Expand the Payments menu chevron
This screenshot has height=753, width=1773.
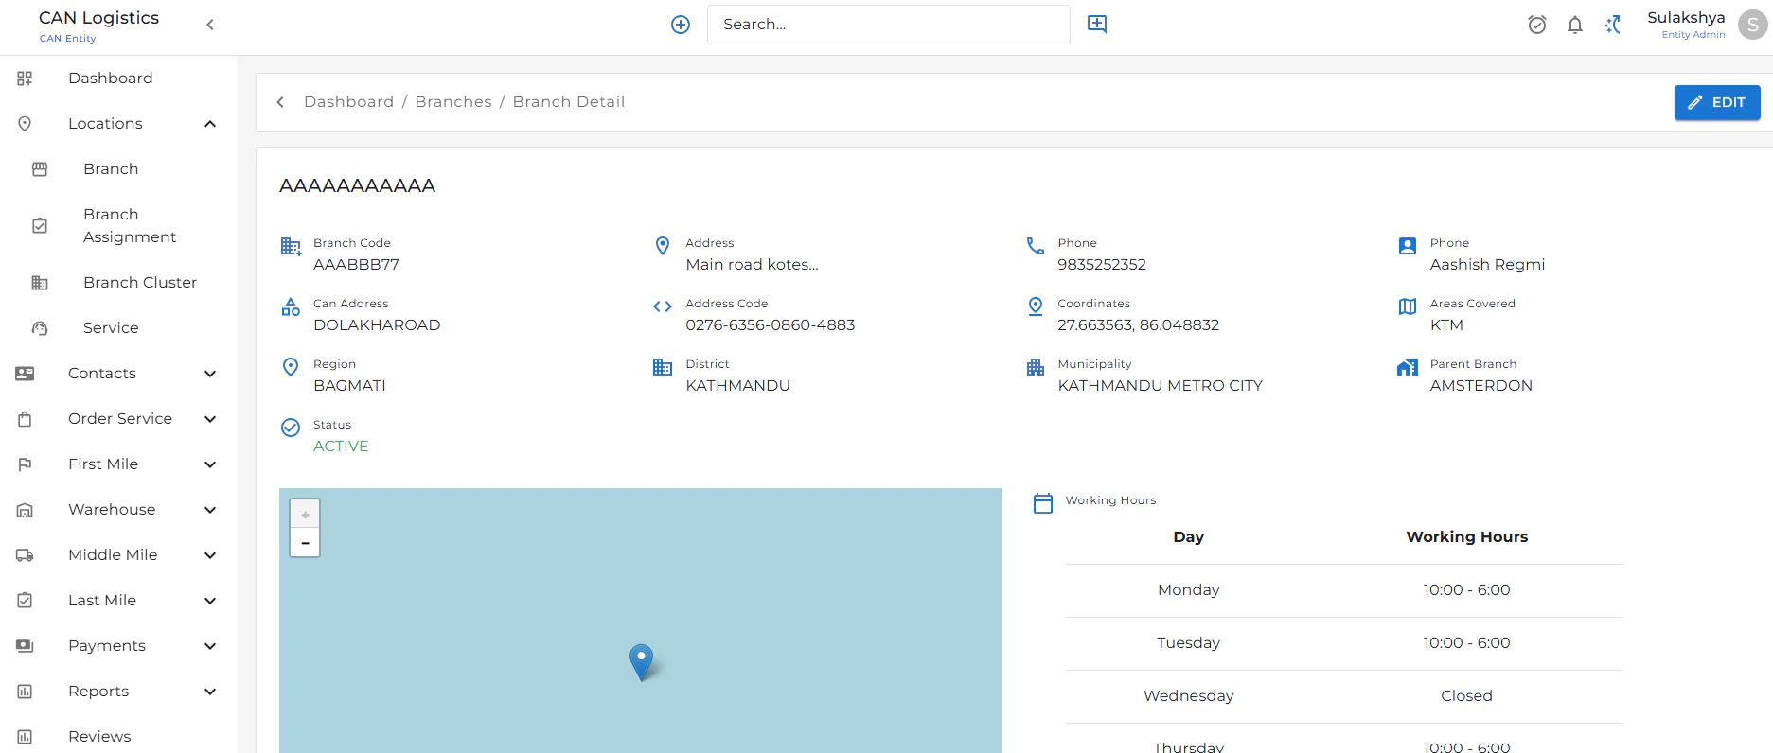210,646
